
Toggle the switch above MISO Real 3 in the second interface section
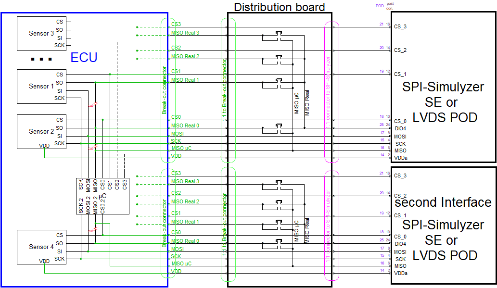point(279,182)
